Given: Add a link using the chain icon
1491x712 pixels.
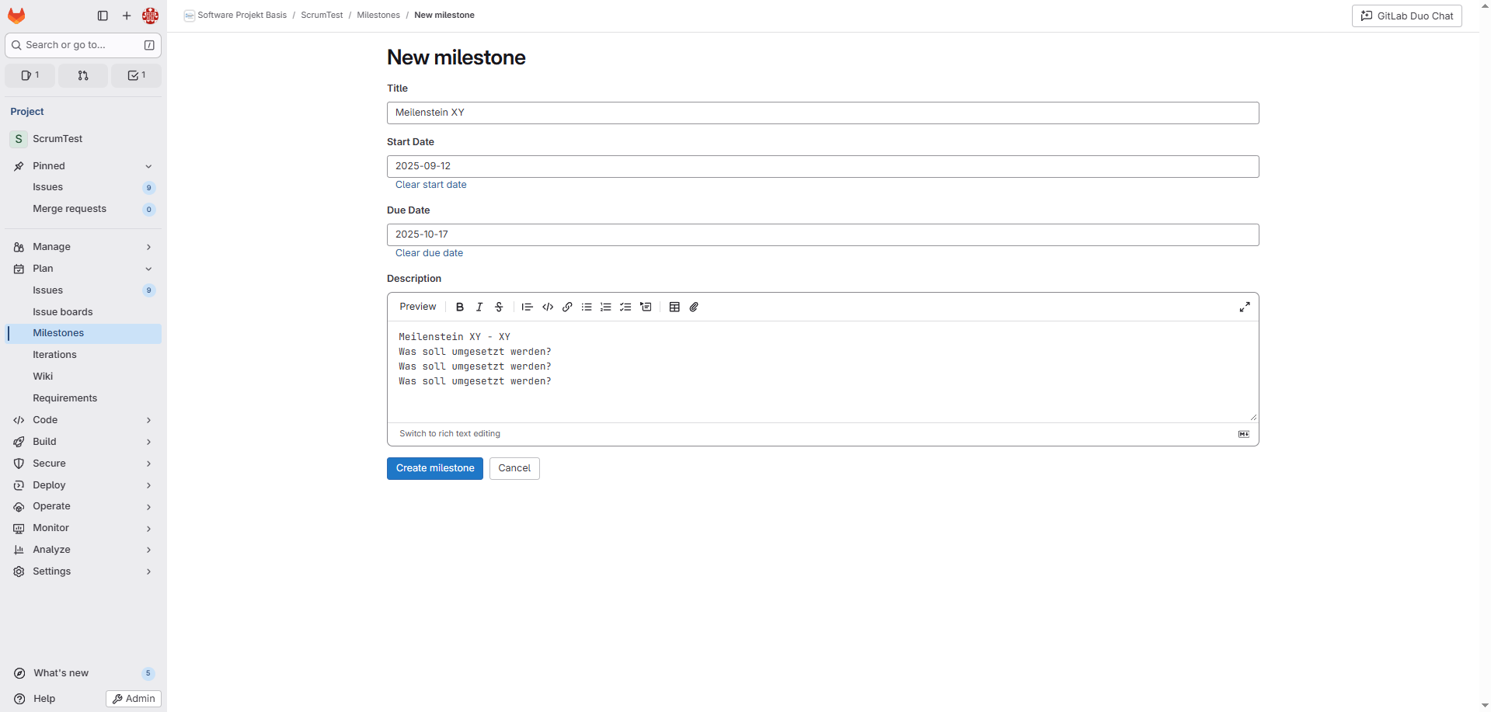Looking at the screenshot, I should pyautogui.click(x=567, y=307).
